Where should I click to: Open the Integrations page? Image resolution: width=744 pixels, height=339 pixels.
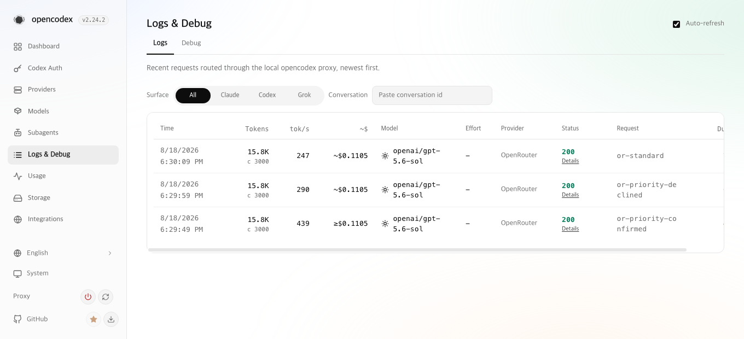63,219
